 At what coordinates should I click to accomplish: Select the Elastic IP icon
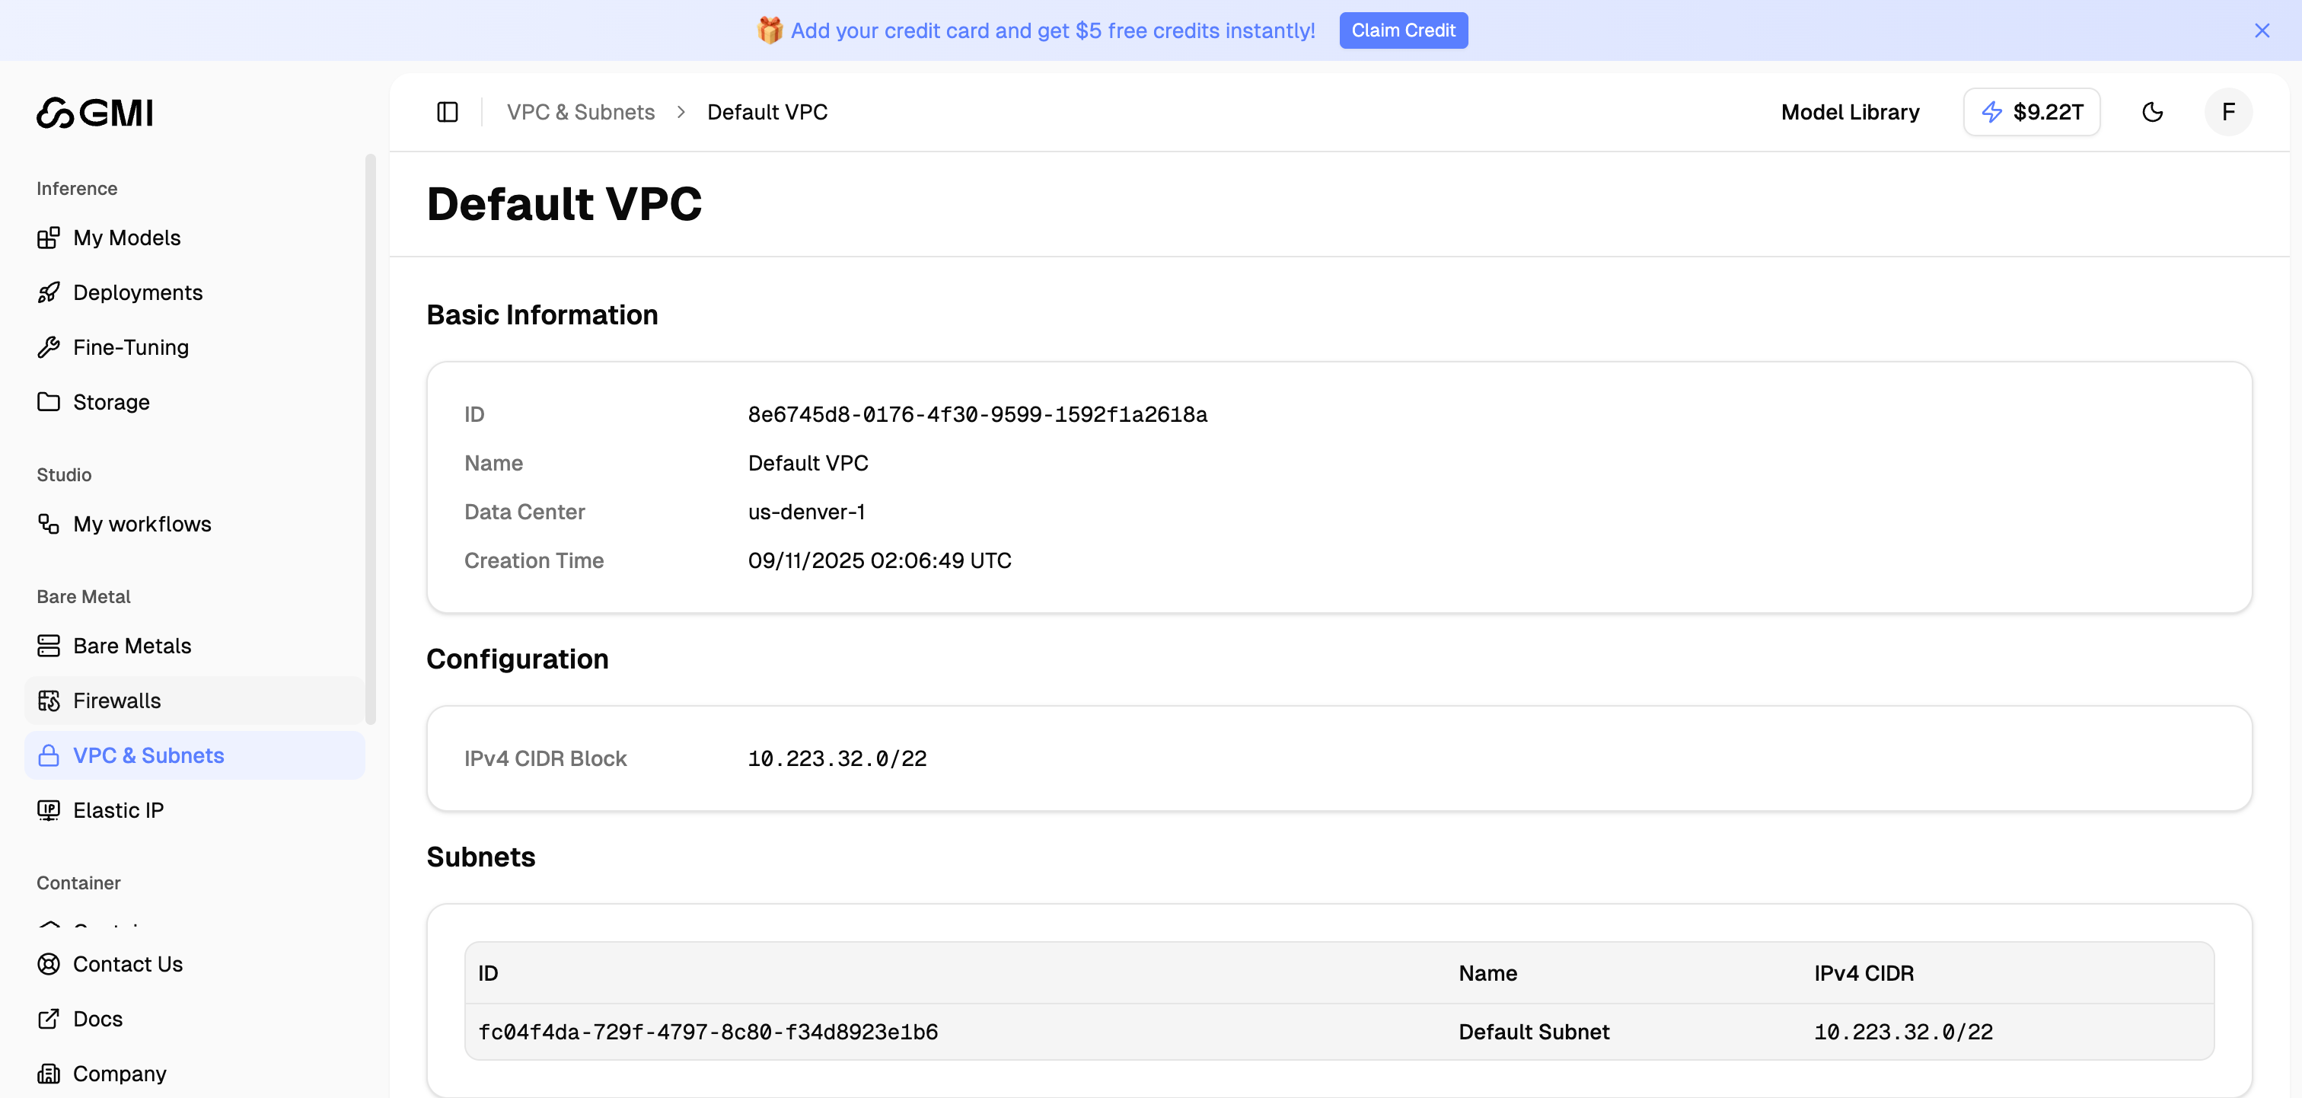[49, 810]
